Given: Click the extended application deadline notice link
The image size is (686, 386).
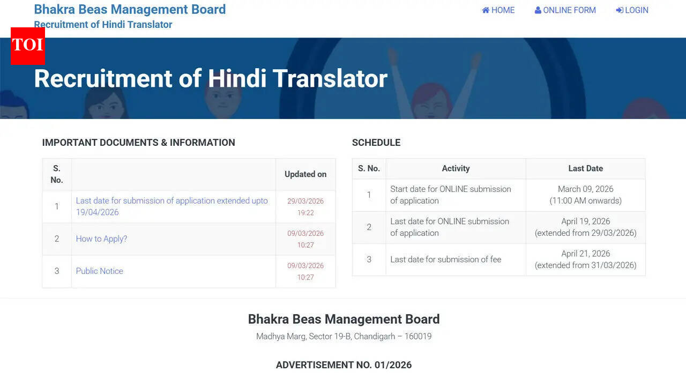Looking at the screenshot, I should tap(171, 206).
